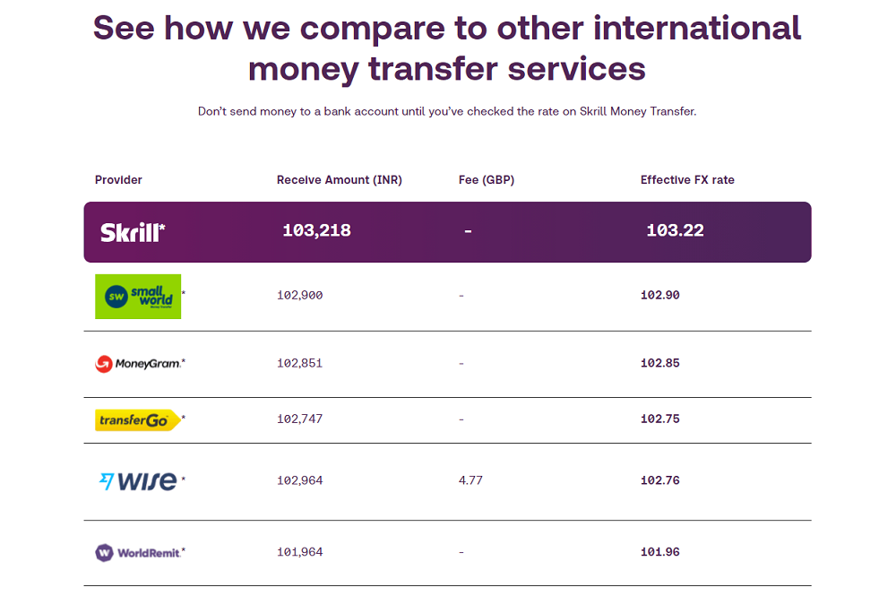Image resolution: width=896 pixels, height=596 pixels.
Task: Click TransferGo's receive amount 102,747
Action: click(300, 419)
